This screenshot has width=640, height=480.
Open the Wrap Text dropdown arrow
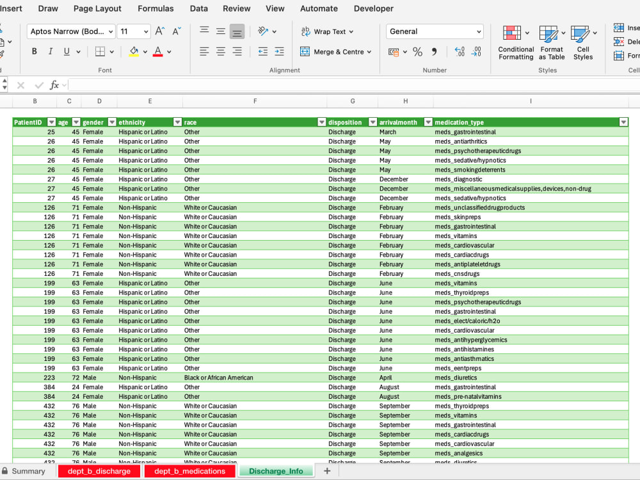click(x=351, y=32)
